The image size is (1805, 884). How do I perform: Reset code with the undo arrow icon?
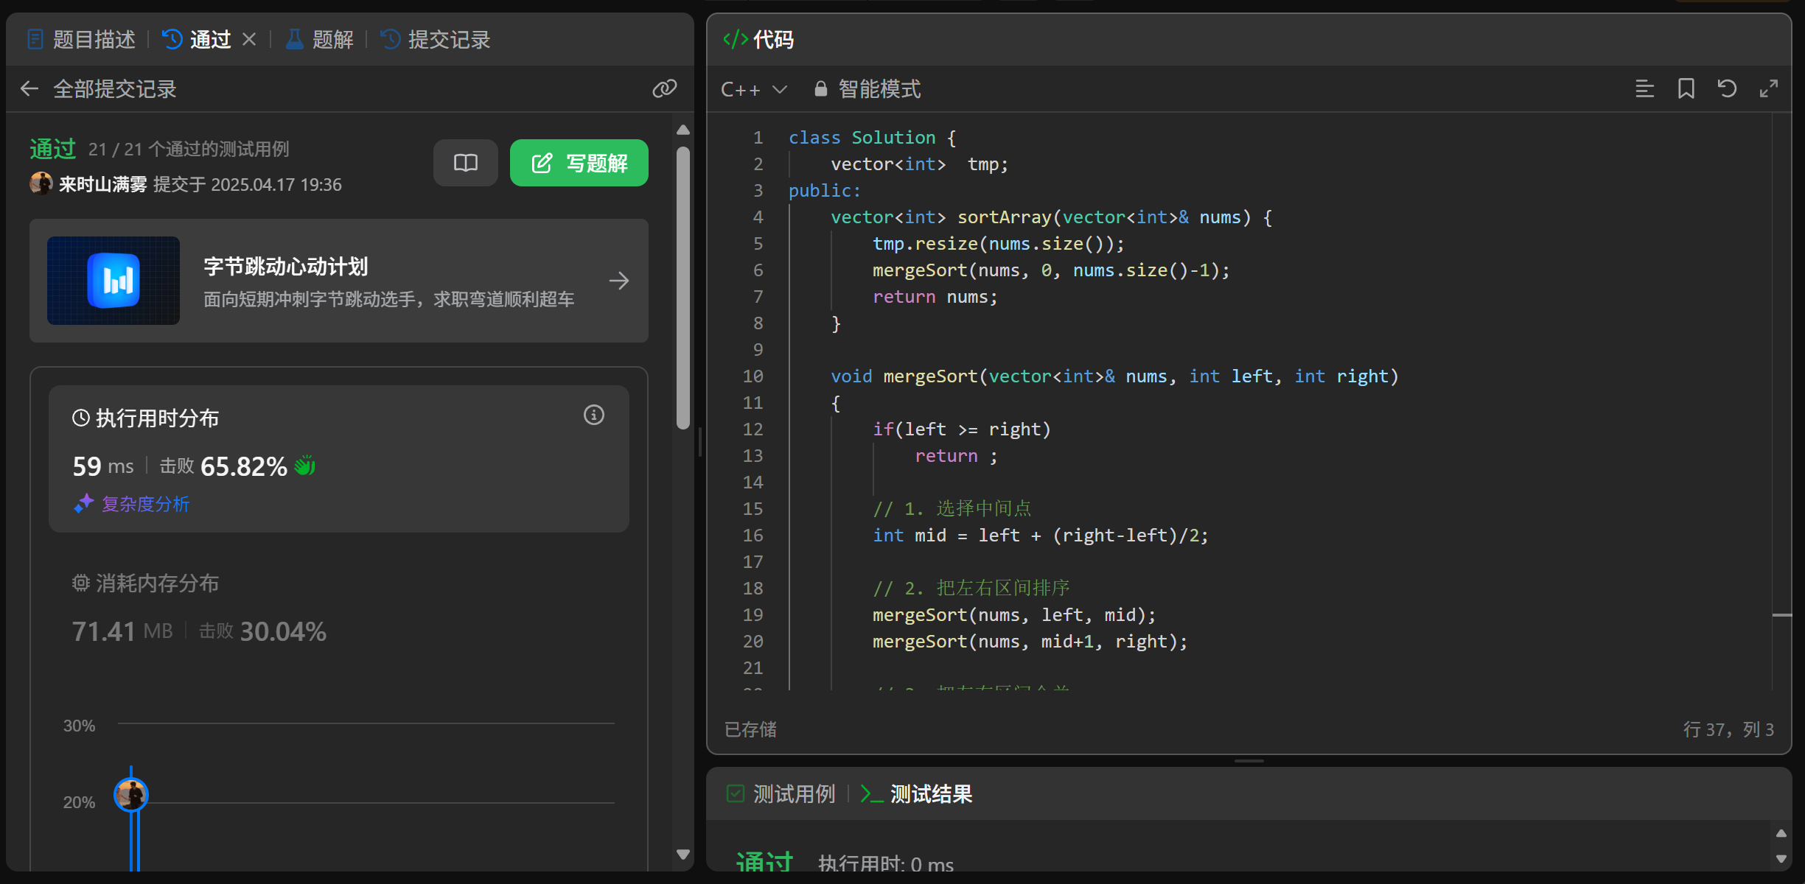1727,89
